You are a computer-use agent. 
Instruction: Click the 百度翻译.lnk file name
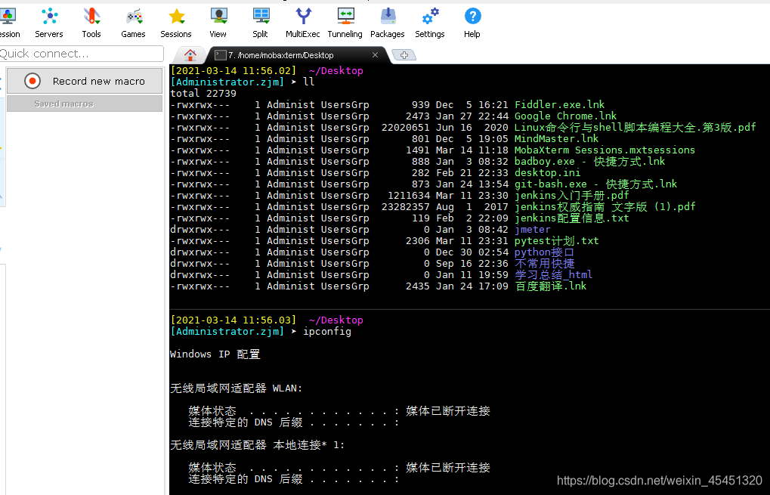(x=551, y=286)
